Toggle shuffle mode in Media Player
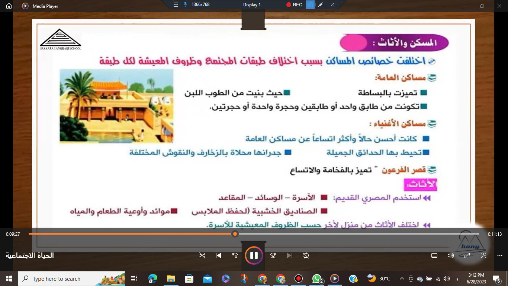Image resolution: width=508 pixels, height=286 pixels. 202,255
